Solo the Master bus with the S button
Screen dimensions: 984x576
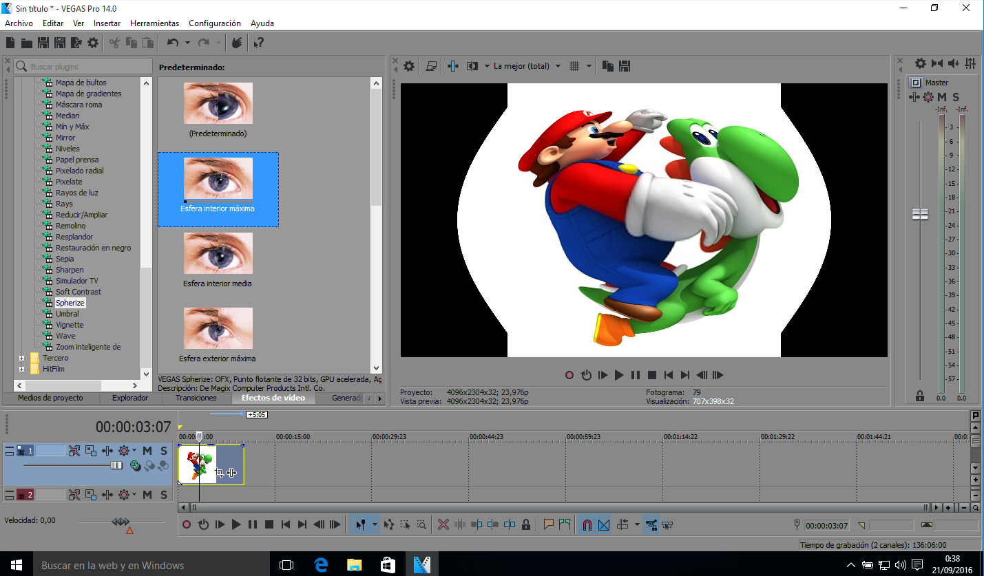point(956,97)
